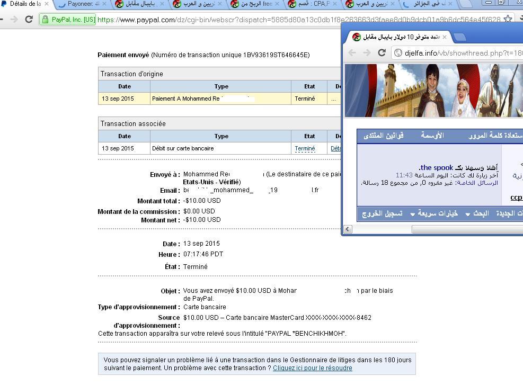Viewport: 523px width, 385px height.
Task: Open the 'البحث' search dropdown in the forum
Action: (477, 213)
